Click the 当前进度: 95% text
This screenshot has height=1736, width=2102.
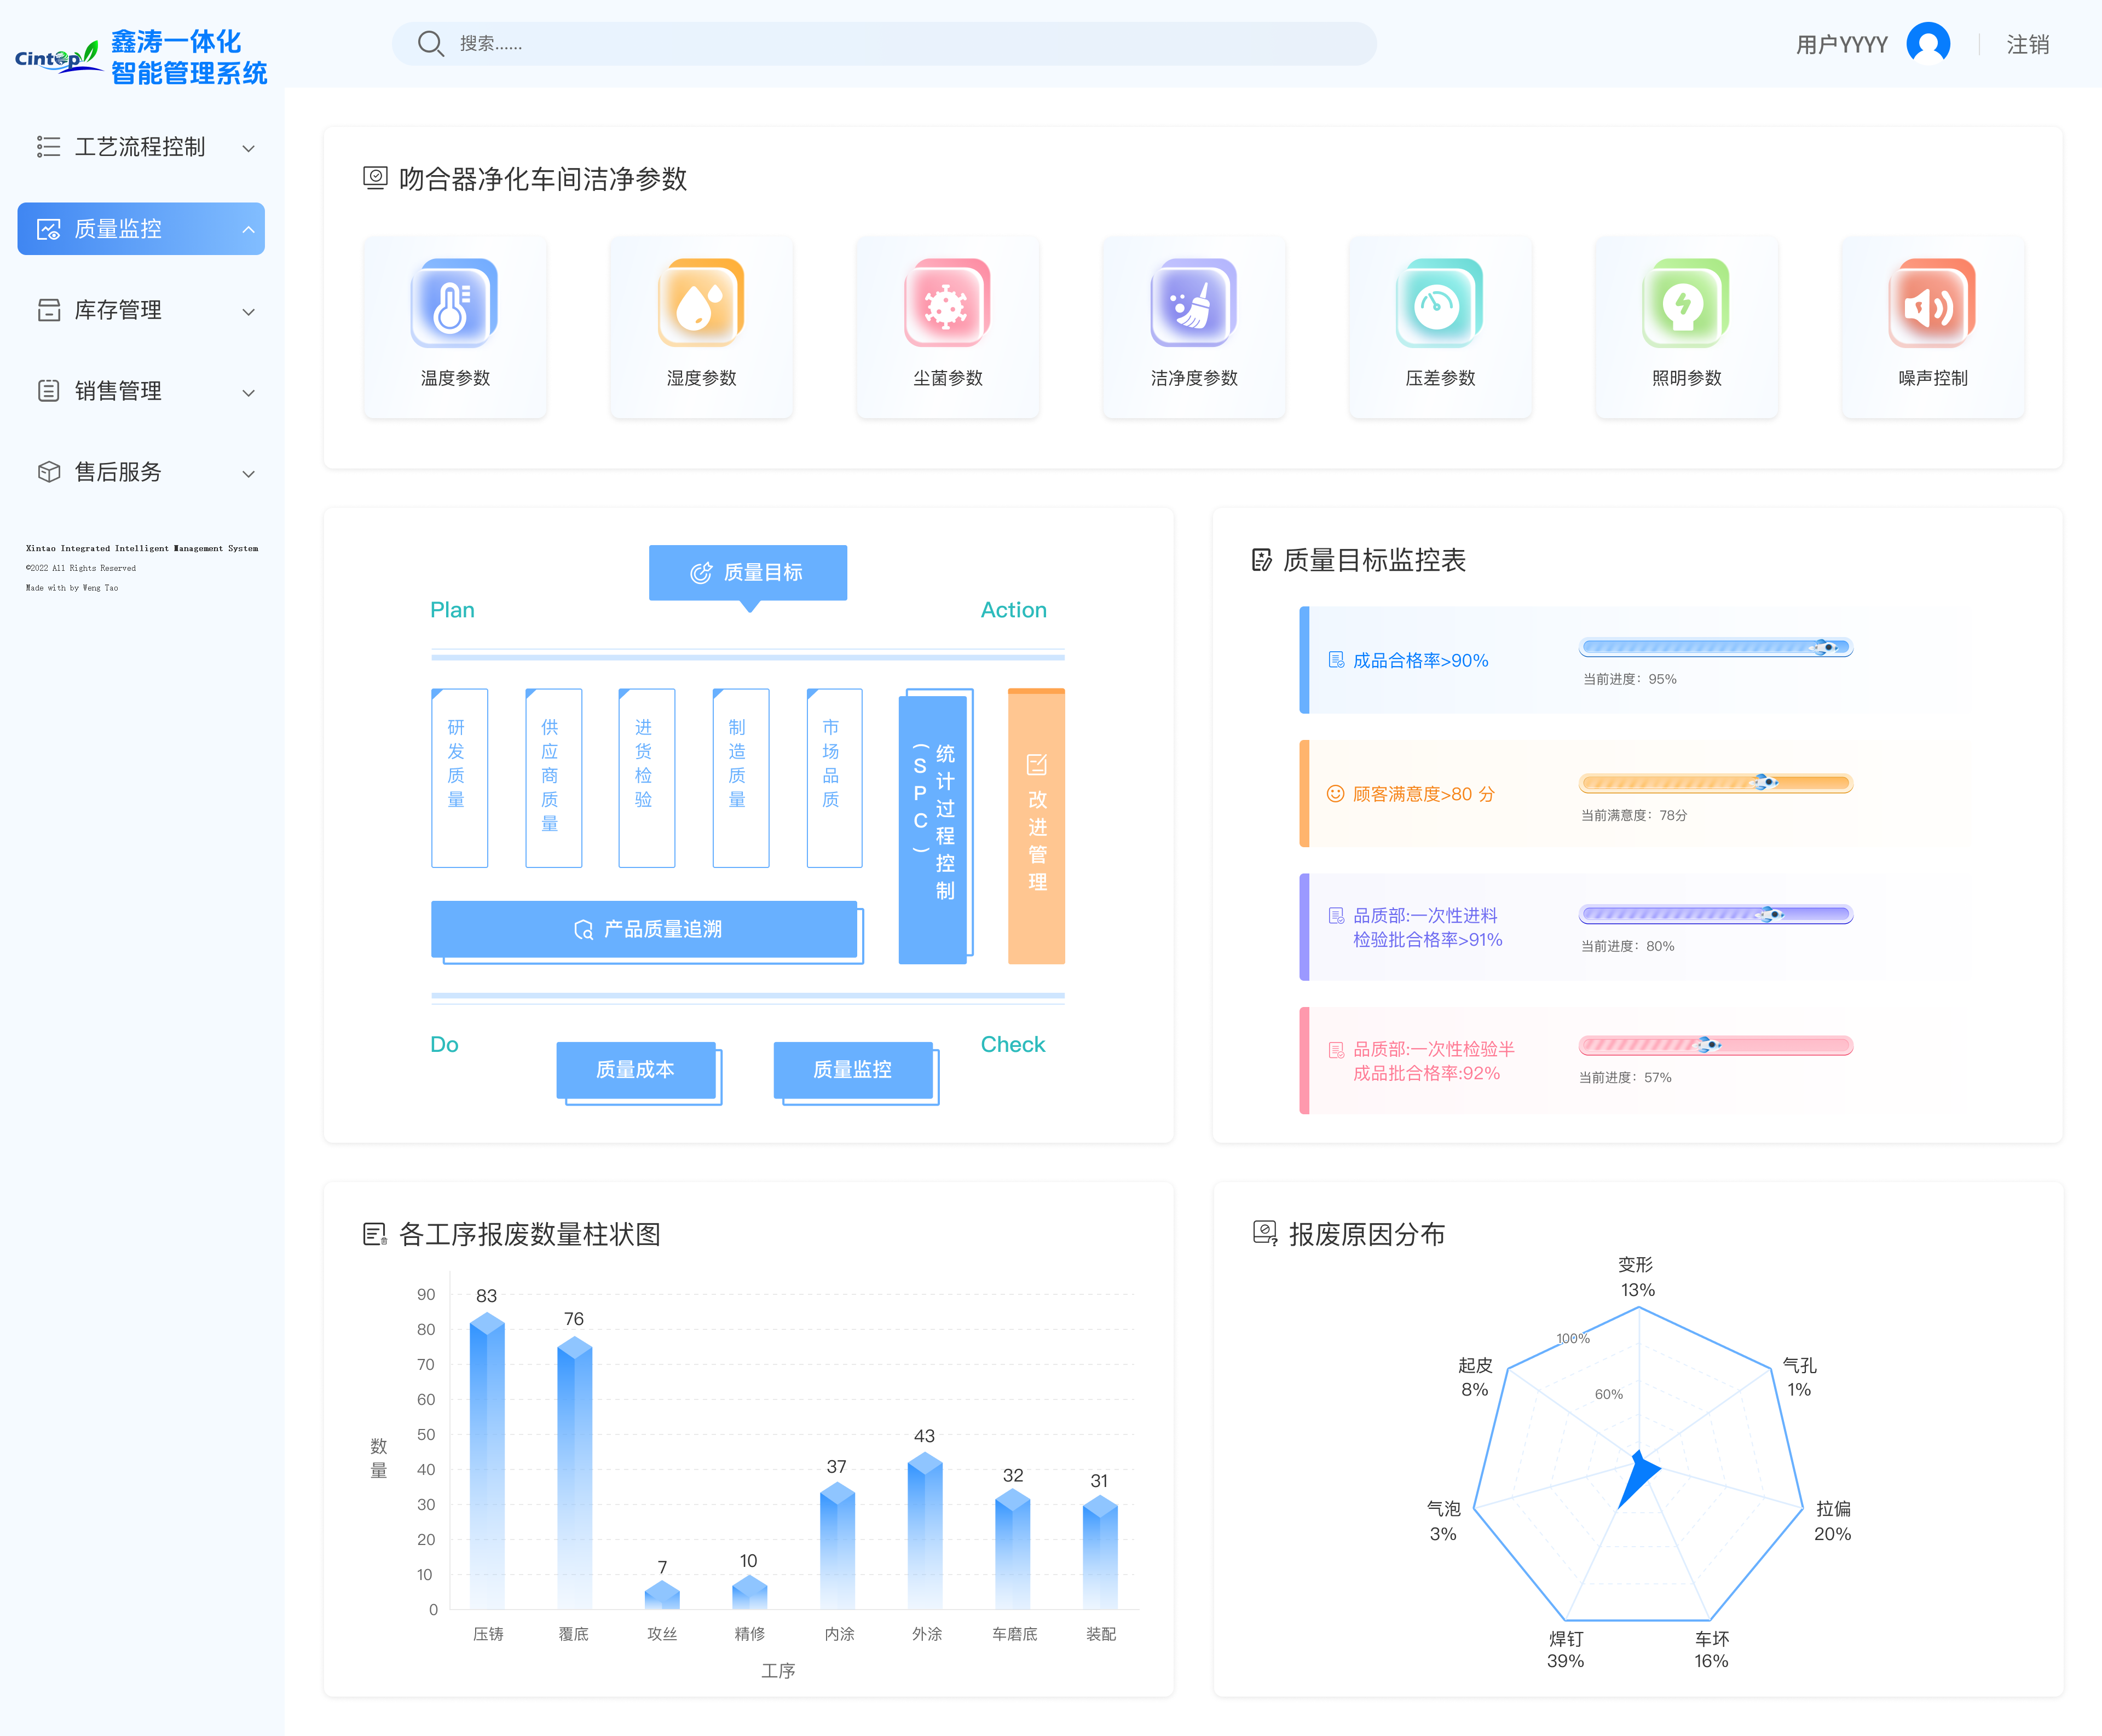point(1629,679)
